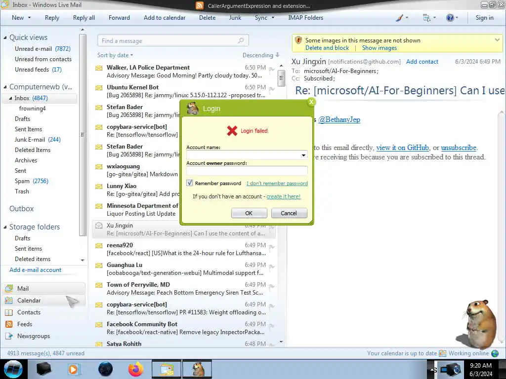Screen dimensions: 506x379
Task: Click the magnifier in Find a message box
Action: click(241, 40)
